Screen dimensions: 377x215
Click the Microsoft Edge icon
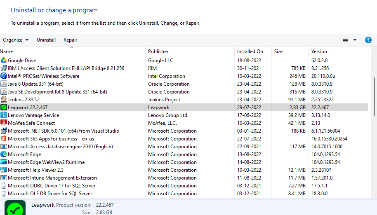tap(4, 154)
